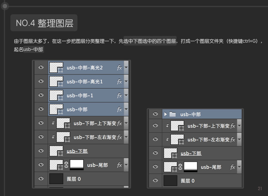Toggle eye of usb-下部-上下渐变 in right panel
The image size is (268, 196).
tap(155, 126)
